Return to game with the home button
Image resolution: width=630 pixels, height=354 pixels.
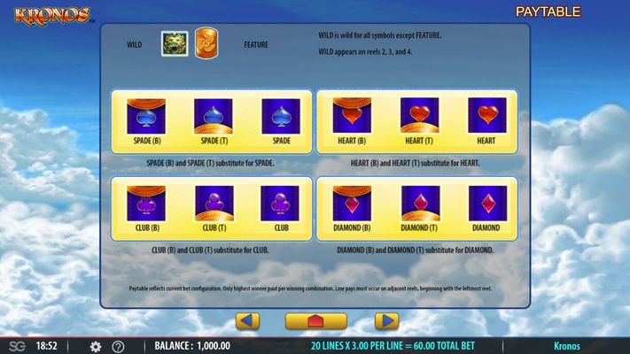coord(316,321)
